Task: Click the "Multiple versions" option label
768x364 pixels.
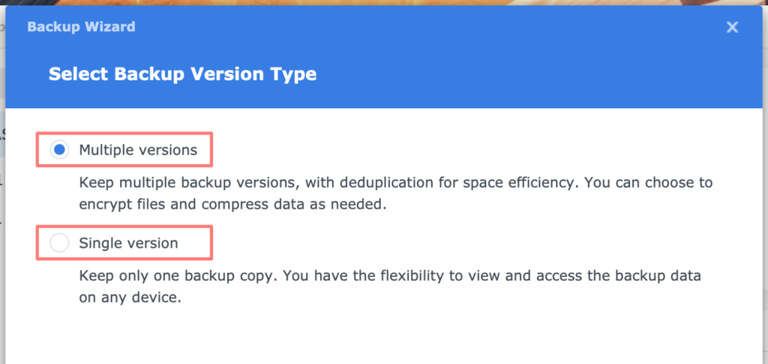Action: (138, 150)
